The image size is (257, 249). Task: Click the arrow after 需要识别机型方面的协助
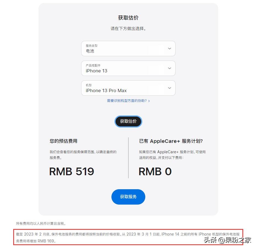(x=149, y=101)
